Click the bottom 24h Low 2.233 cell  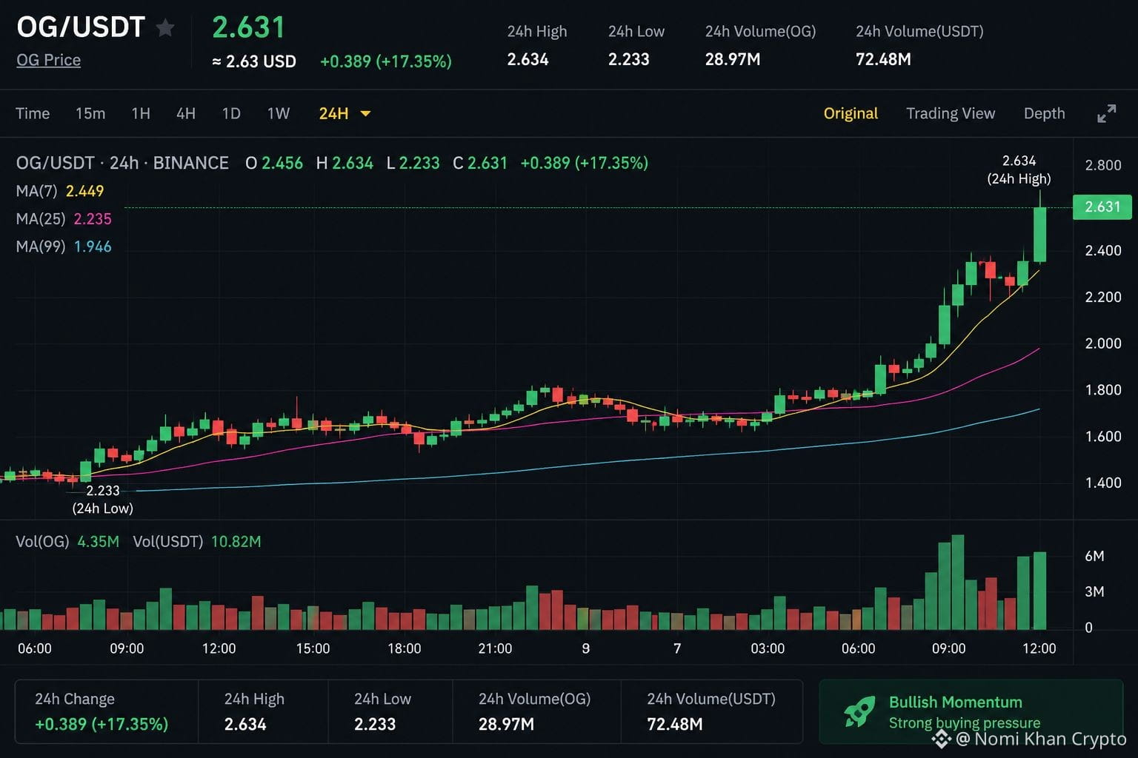(x=390, y=711)
